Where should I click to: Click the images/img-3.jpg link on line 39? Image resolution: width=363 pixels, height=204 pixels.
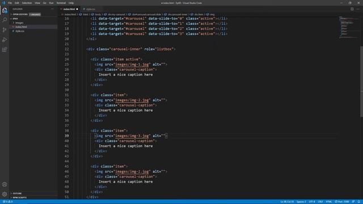[x=132, y=136]
